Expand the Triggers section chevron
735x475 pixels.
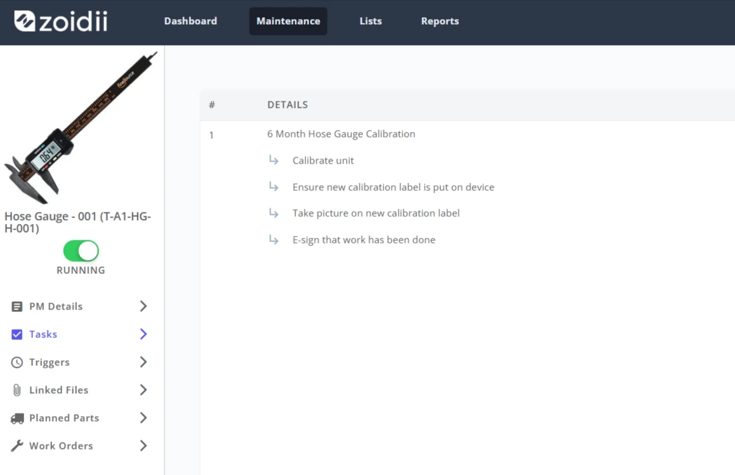point(143,362)
